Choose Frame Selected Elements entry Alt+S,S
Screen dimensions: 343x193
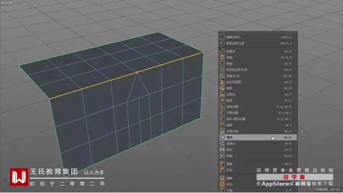pyautogui.click(x=258, y=43)
